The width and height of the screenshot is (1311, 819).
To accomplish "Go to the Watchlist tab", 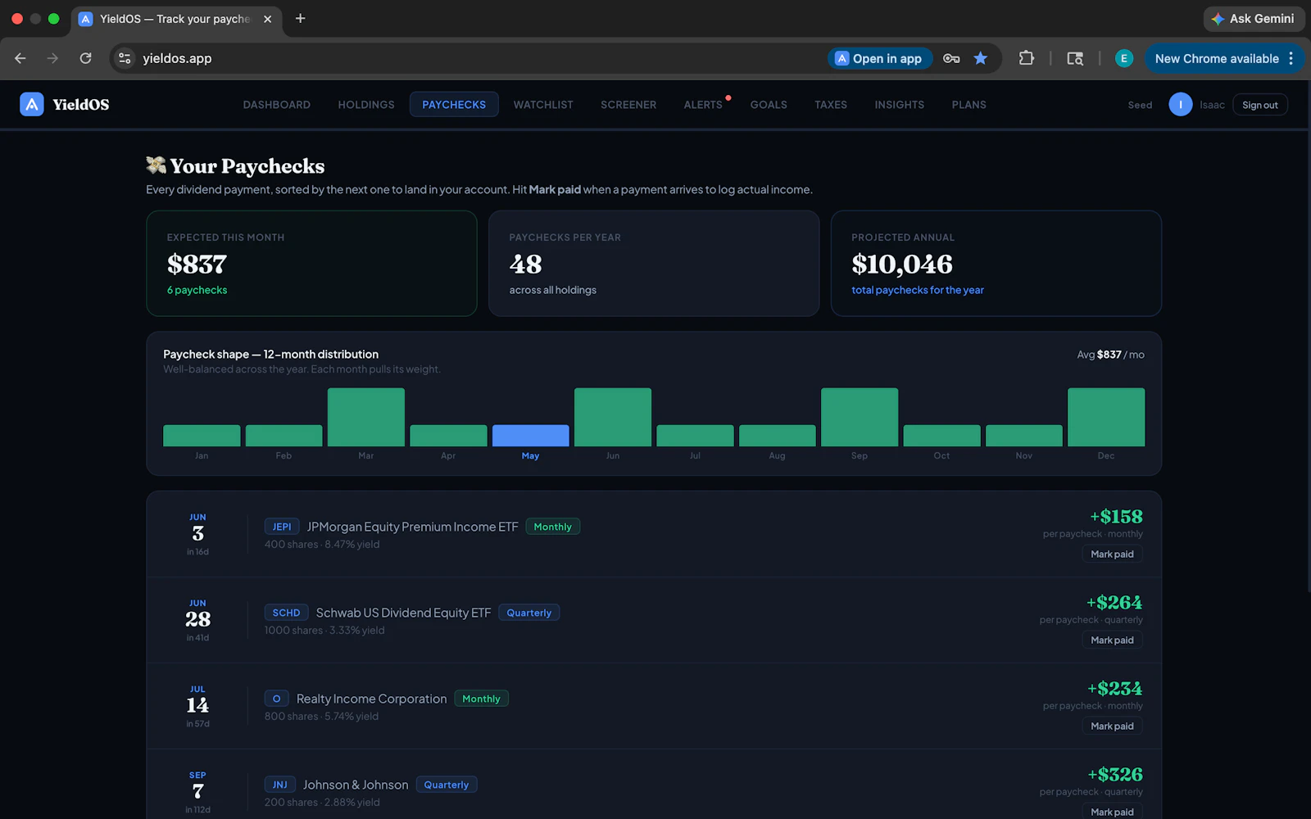I will [x=543, y=105].
